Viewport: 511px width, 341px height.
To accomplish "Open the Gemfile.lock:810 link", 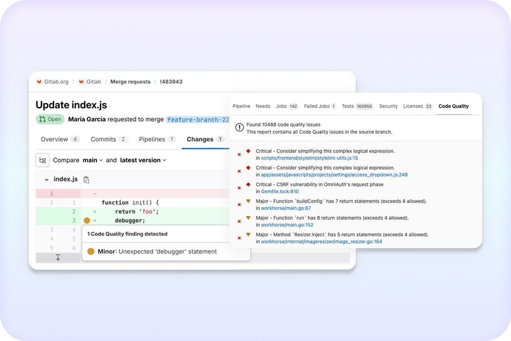I will click(x=280, y=192).
